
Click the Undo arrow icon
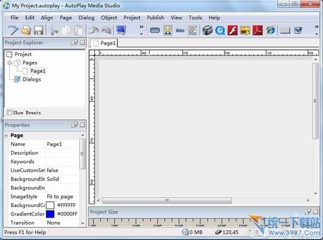94,30
